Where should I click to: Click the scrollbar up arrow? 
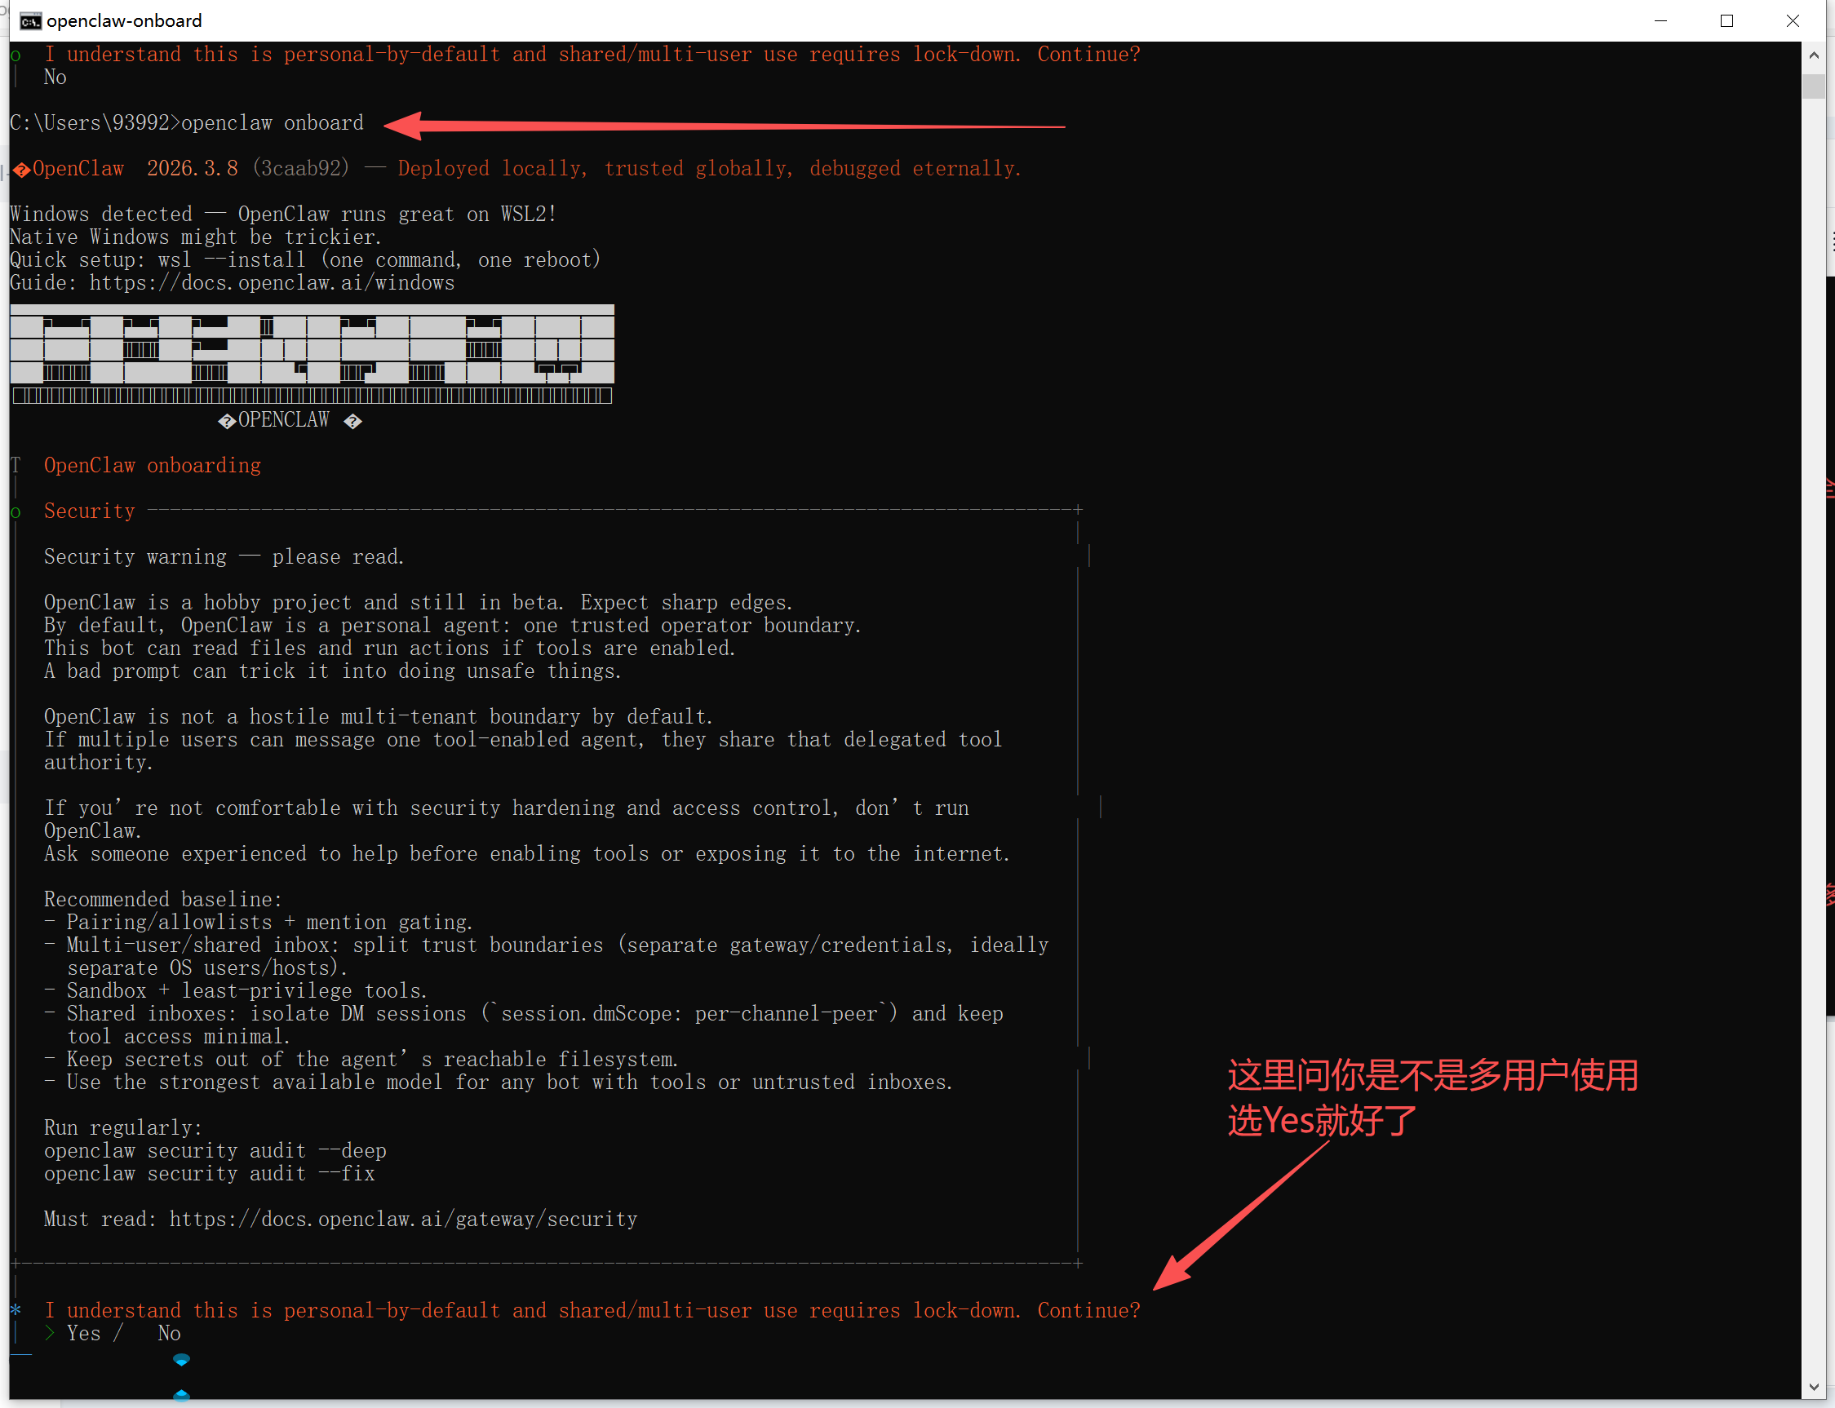pos(1813,55)
